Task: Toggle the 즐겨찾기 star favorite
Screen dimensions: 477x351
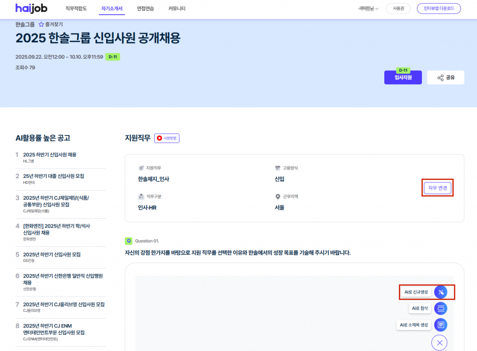Action: coord(41,24)
